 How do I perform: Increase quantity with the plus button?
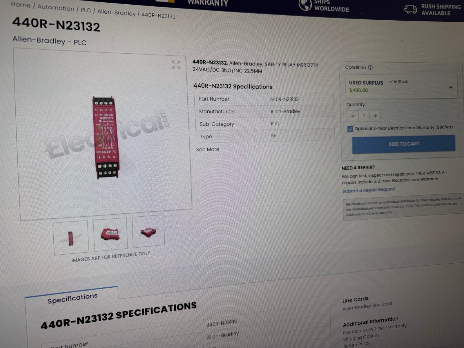(375, 116)
